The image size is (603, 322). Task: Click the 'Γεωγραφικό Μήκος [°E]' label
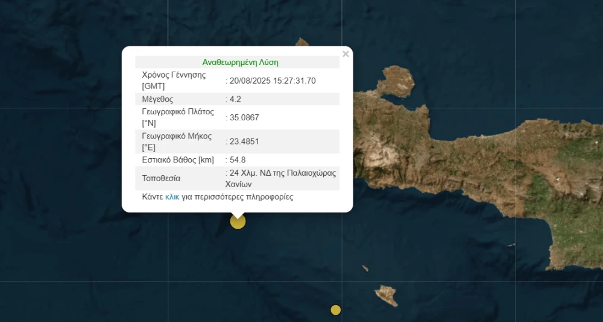tap(177, 141)
